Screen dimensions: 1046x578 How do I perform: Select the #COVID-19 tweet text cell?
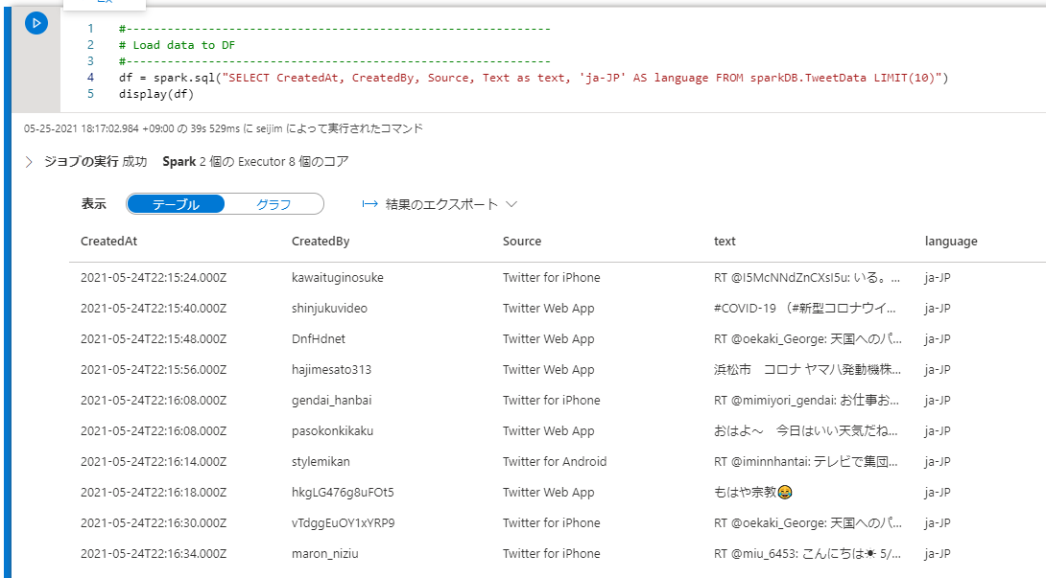pyautogui.click(x=805, y=308)
